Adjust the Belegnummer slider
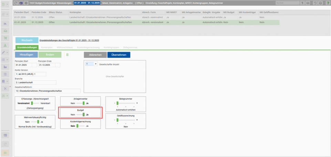The image size is (331, 157). point(126,103)
